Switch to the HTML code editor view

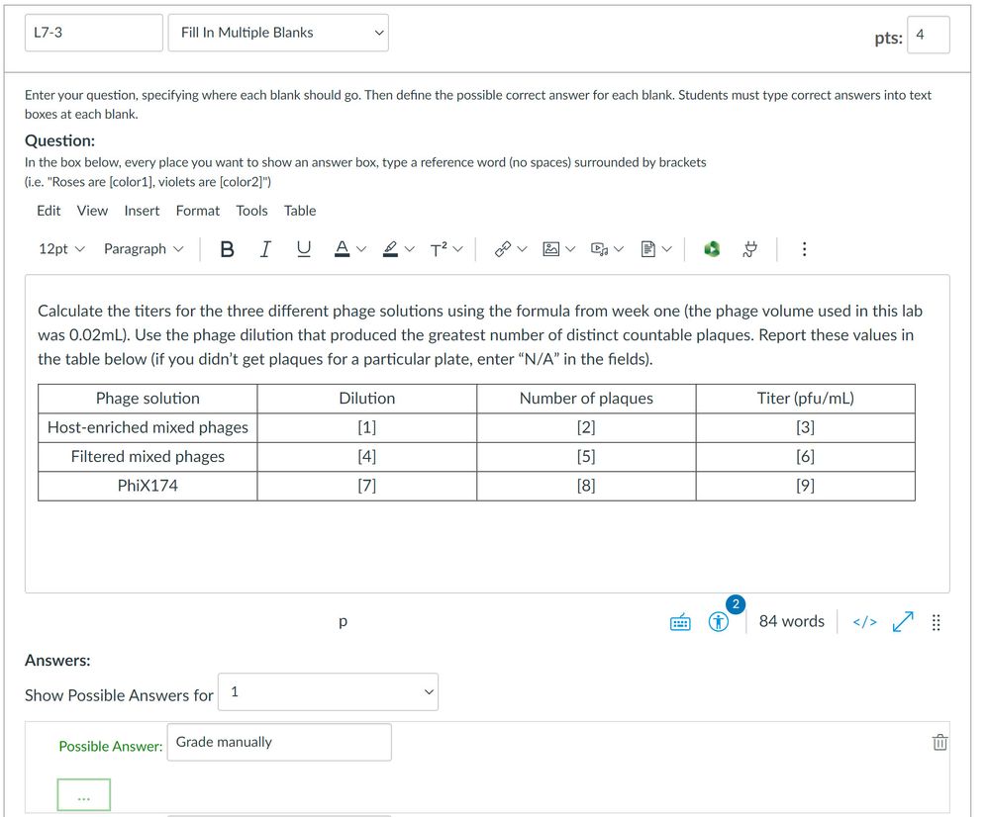point(864,622)
